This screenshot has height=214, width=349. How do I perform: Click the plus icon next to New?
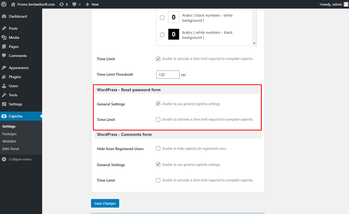pyautogui.click(x=88, y=4)
